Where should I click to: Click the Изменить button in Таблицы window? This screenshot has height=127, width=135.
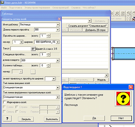(x=75, y=30)
